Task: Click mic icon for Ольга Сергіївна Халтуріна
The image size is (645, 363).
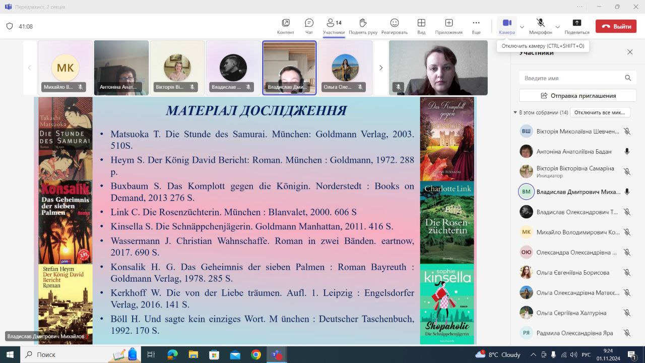Action: [627, 313]
